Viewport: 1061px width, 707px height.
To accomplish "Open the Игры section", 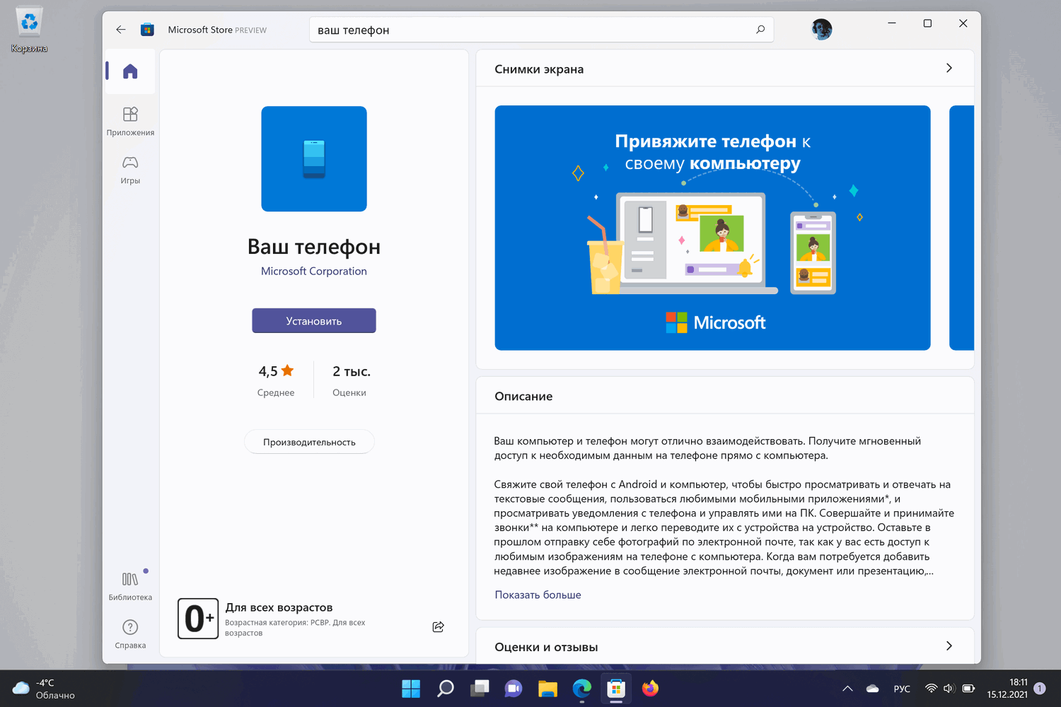I will point(130,170).
